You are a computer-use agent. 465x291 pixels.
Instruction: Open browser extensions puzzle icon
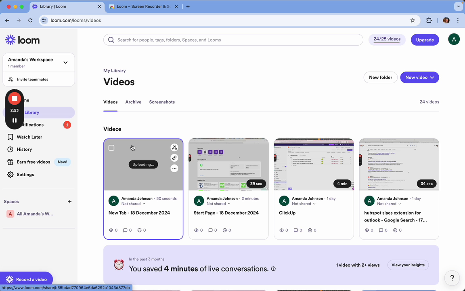tap(429, 21)
